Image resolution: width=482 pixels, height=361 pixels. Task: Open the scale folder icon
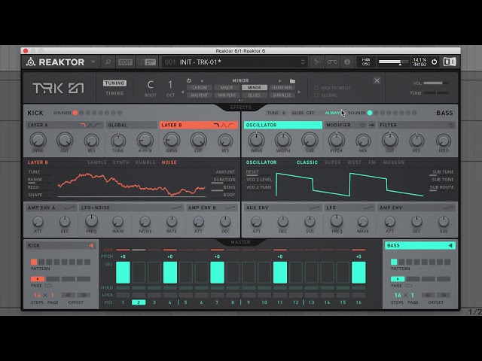[x=292, y=81]
